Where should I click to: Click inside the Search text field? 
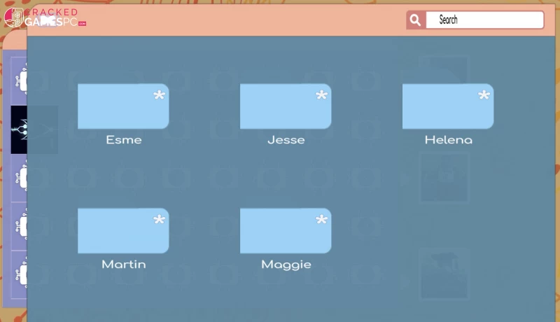click(484, 20)
